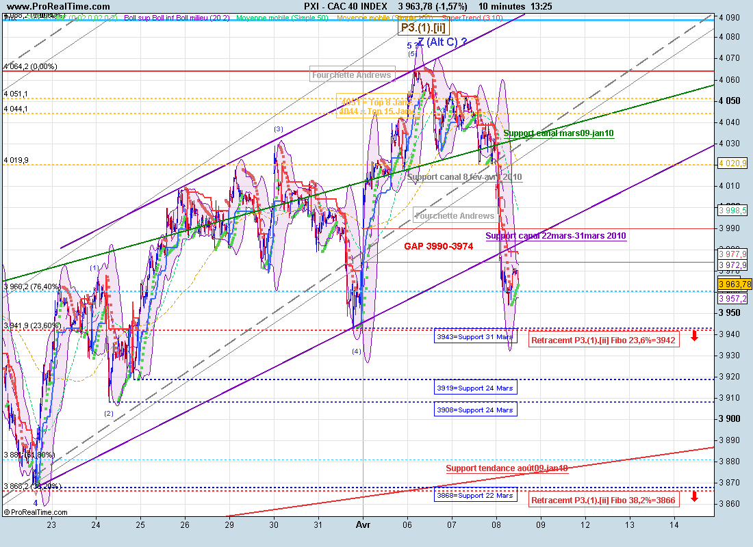Click 'Support canal 8 fév-avril 2010' grey label
This screenshot has height=547, width=753.
click(x=464, y=177)
